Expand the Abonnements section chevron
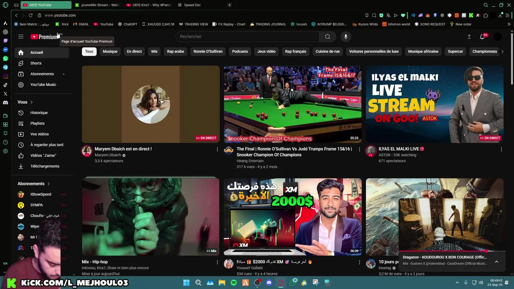Screen dimensions: 514x289 click(x=49, y=184)
